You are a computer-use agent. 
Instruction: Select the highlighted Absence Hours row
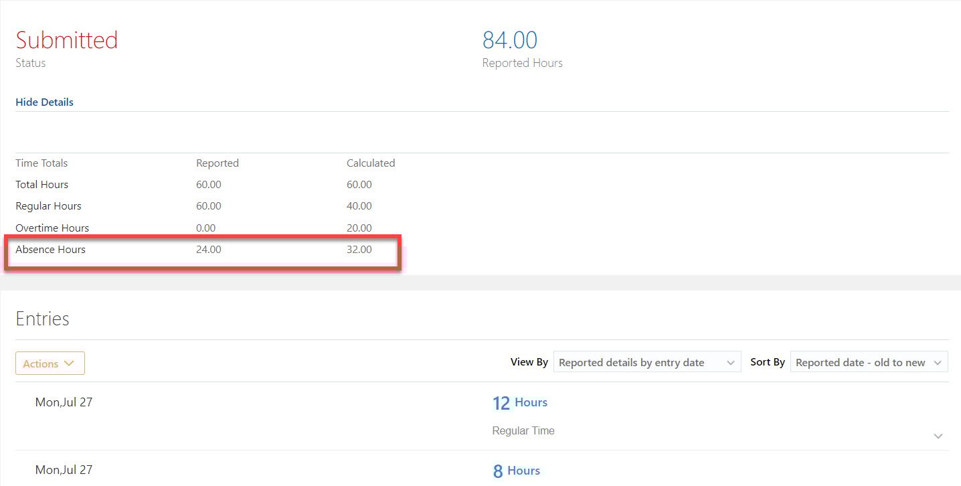pos(201,250)
